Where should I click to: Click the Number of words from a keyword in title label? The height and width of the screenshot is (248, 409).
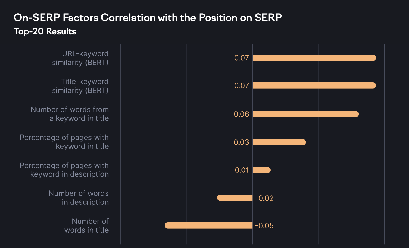click(70, 114)
